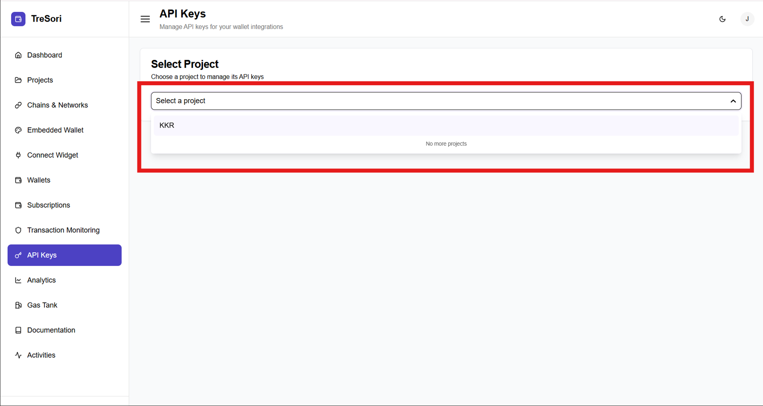Click the Projects folder icon
This screenshot has height=406, width=763.
point(18,80)
